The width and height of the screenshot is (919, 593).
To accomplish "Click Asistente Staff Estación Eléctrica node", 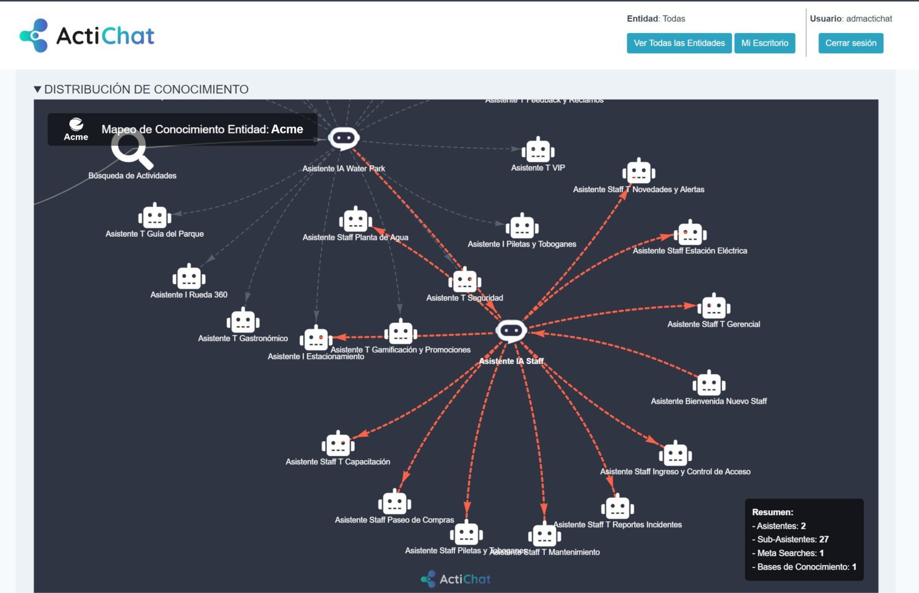I will (690, 233).
